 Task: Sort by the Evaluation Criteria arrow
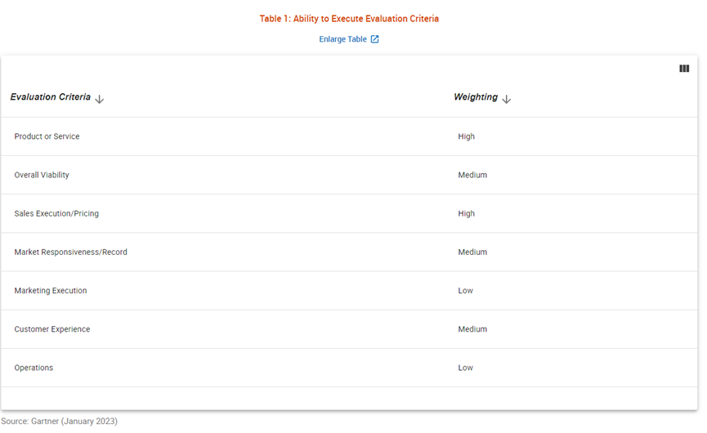99,99
